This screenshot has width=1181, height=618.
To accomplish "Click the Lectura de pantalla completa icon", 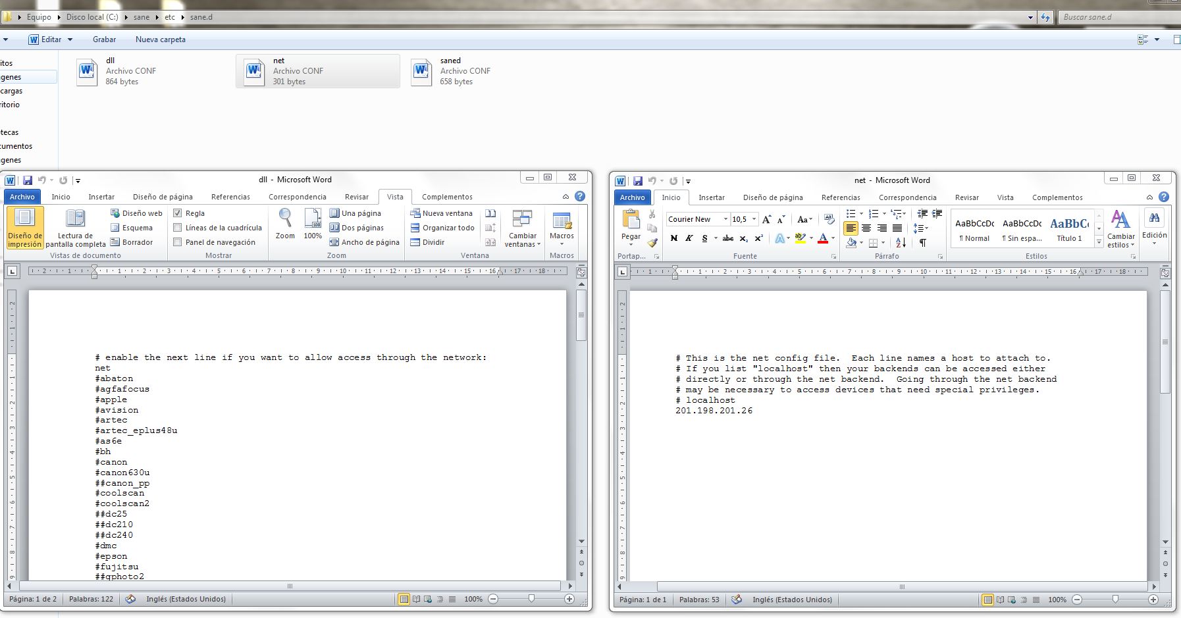I will coord(75,220).
